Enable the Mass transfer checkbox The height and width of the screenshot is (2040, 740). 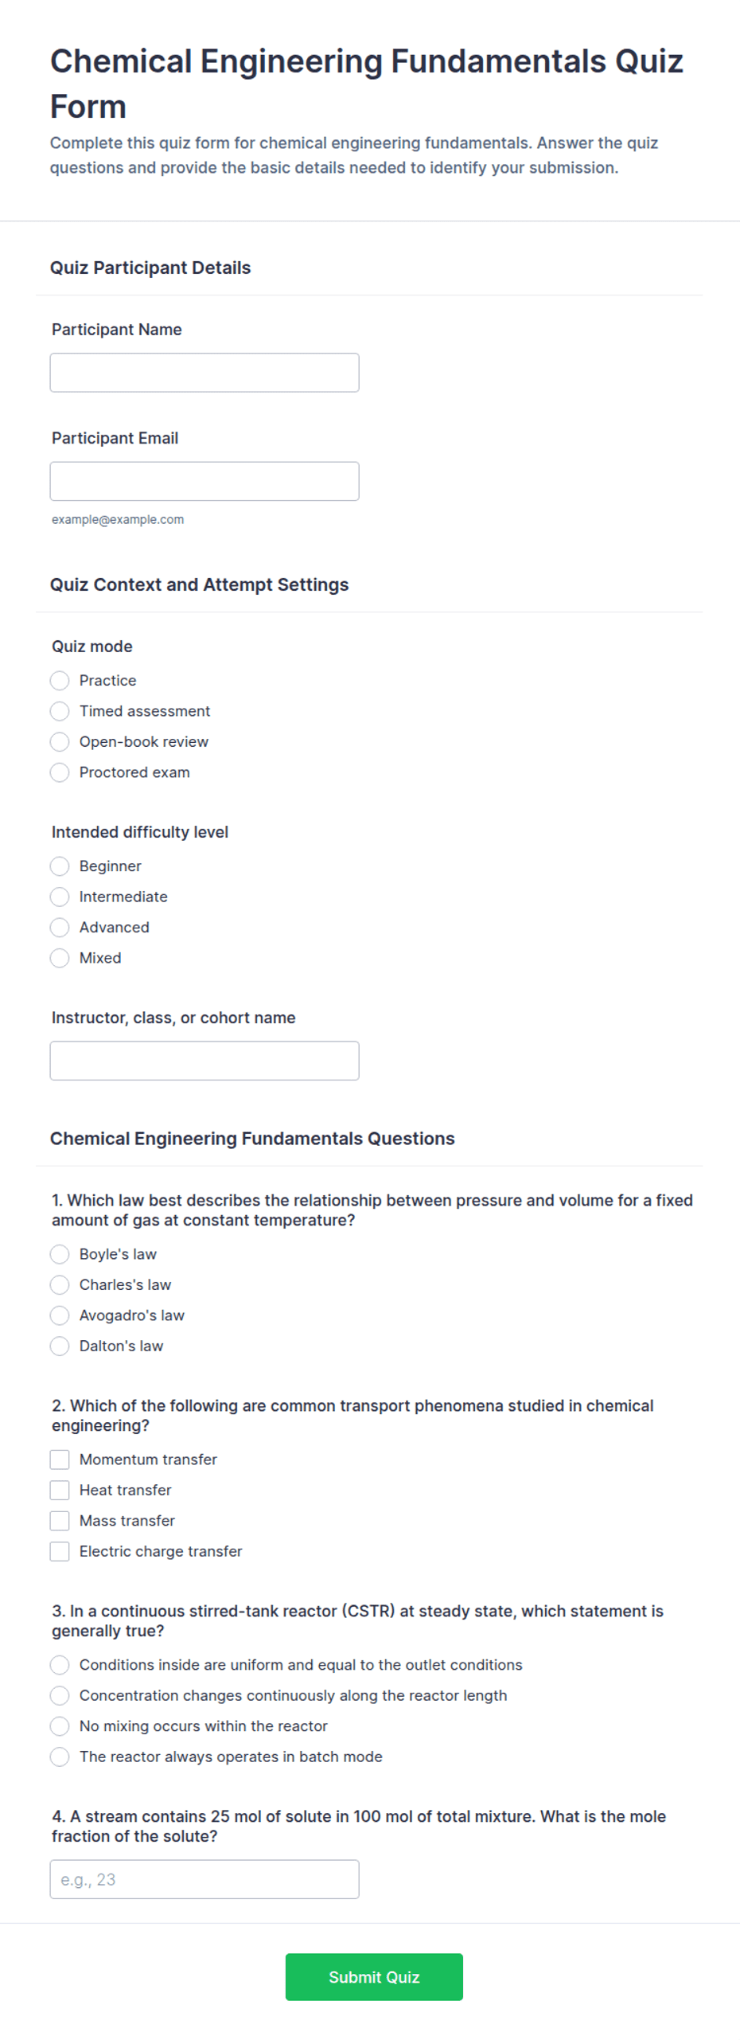[60, 1520]
